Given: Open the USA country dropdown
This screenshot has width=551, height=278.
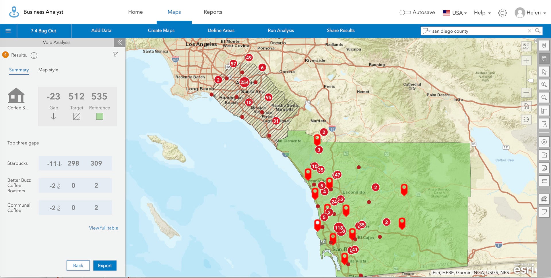Looking at the screenshot, I should tap(455, 13).
